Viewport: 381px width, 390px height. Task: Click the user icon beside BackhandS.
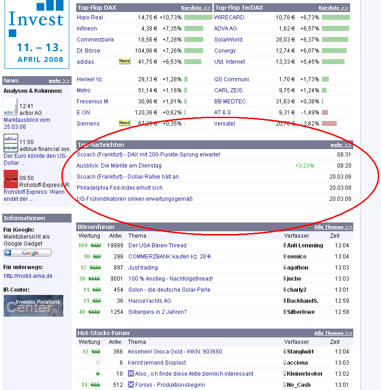click(284, 300)
